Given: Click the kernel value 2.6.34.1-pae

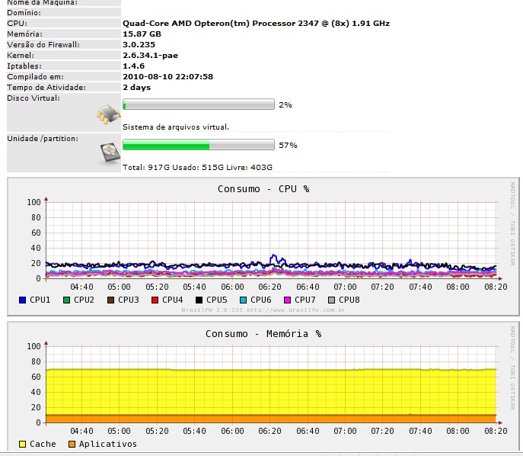Looking at the screenshot, I should 150,56.
